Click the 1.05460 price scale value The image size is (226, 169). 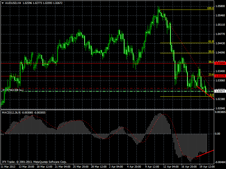[220, 15]
